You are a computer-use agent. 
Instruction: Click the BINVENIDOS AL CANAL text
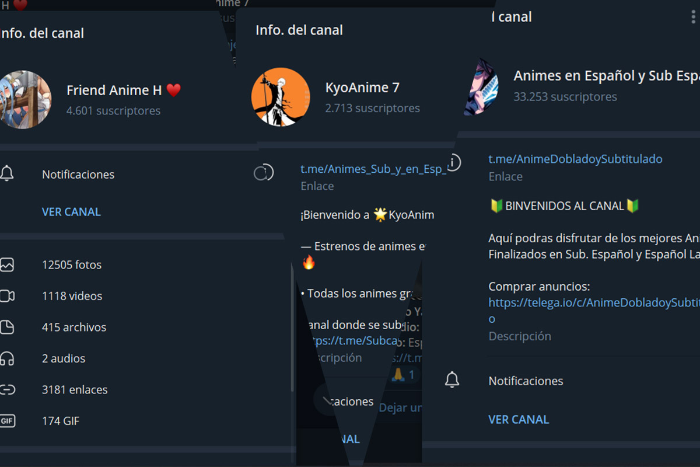[565, 206]
